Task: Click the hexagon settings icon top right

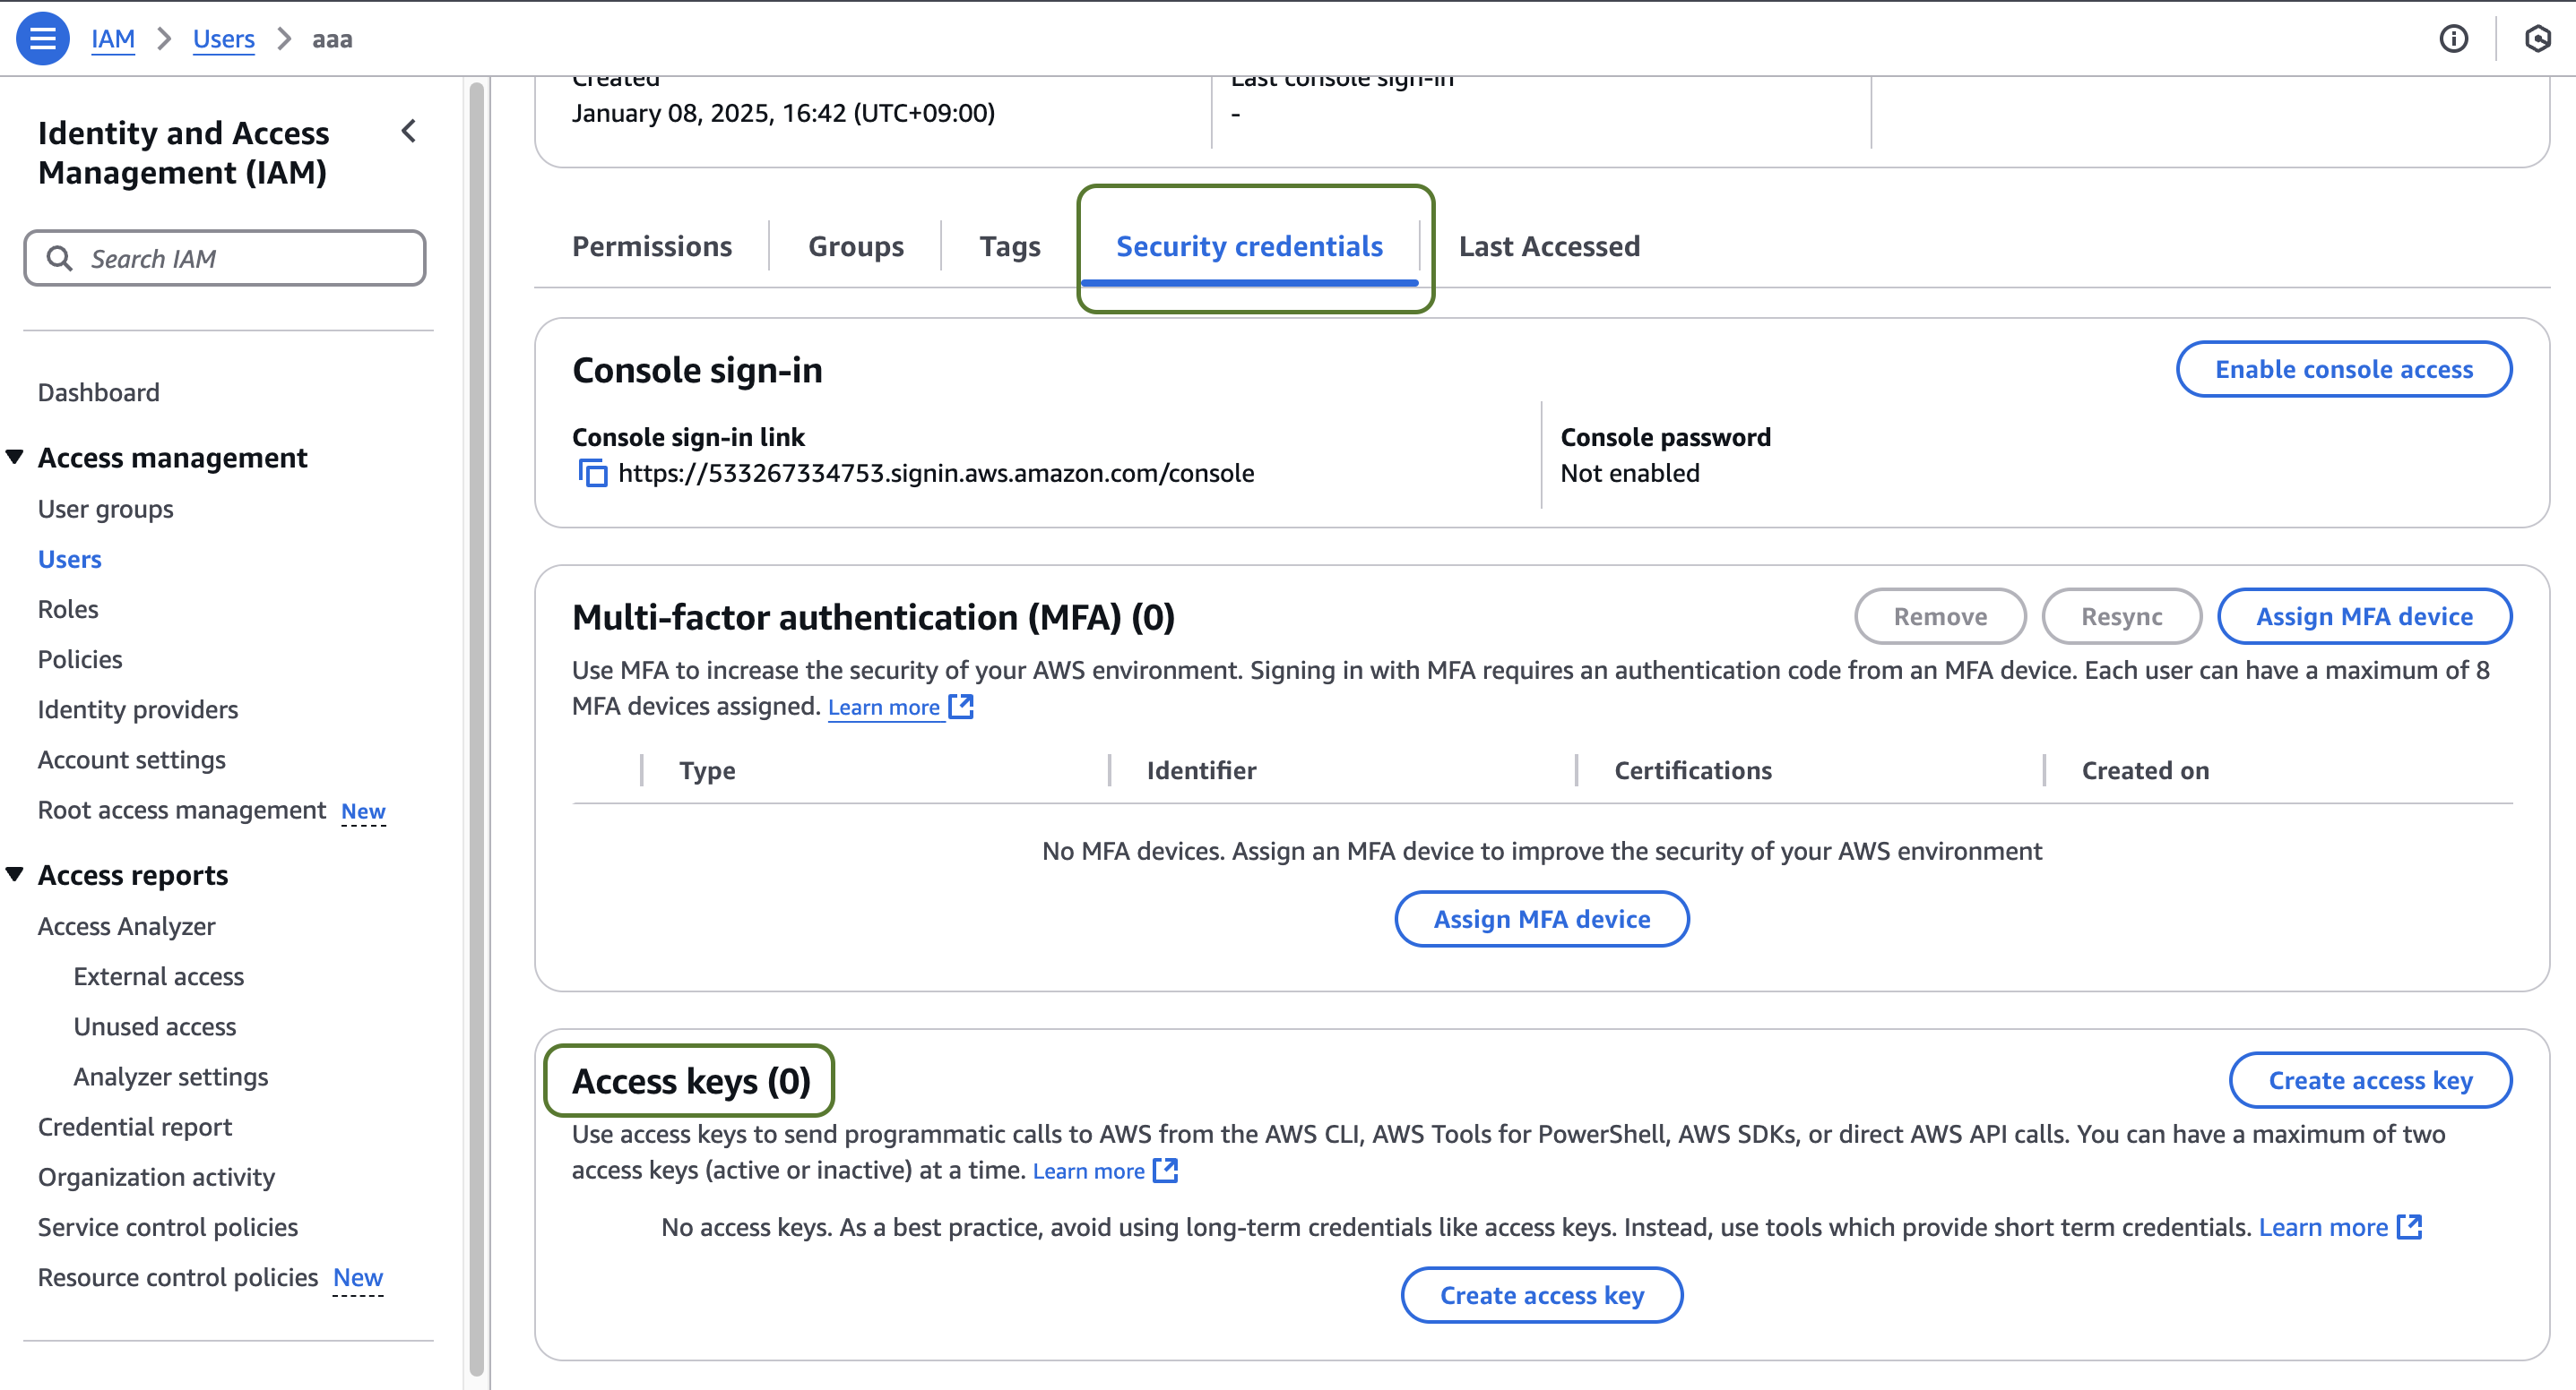Action: point(2537,39)
